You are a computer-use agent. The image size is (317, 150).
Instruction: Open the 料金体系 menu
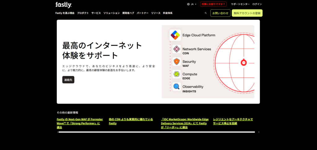pos(167,13)
